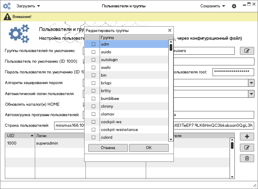Click the edit user pencil icon beside table

coord(247,148)
